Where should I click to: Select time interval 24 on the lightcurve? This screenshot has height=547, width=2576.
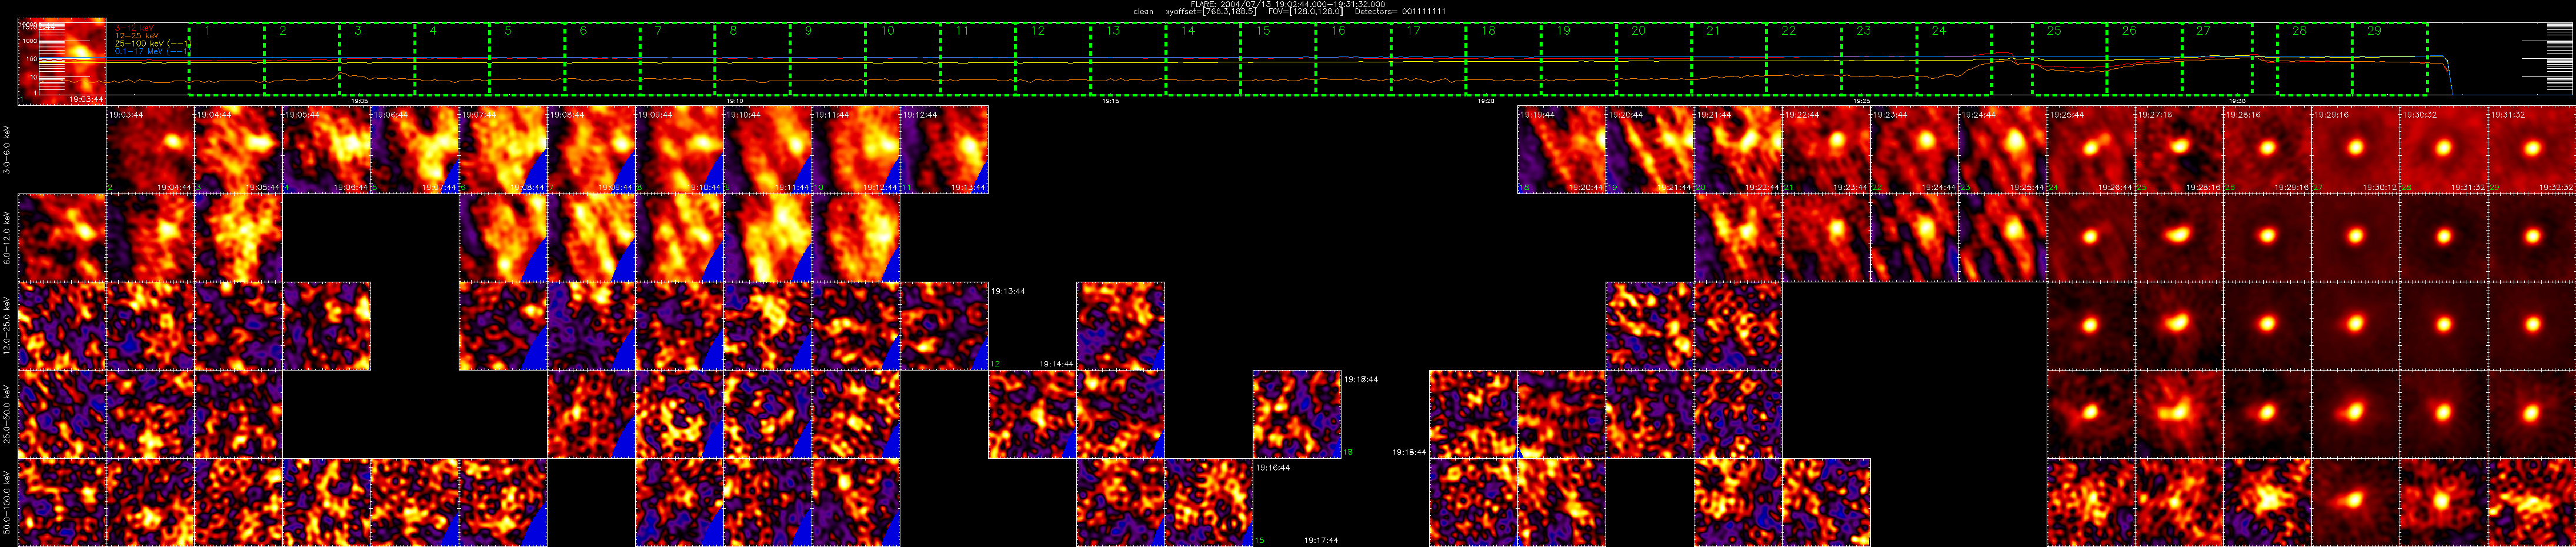1954,59
